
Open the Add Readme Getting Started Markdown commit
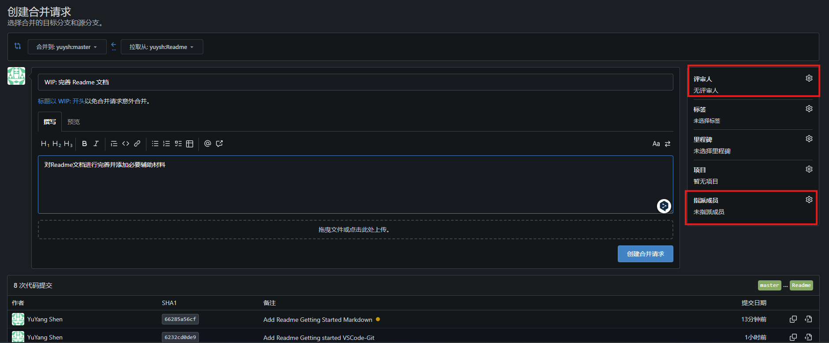click(x=318, y=320)
